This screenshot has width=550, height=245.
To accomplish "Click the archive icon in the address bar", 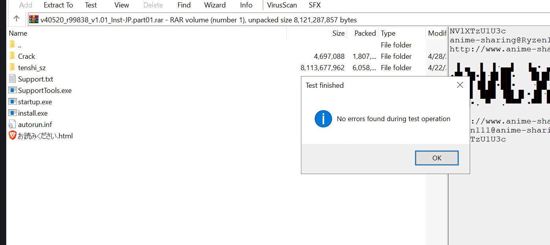I will pos(33,19).
